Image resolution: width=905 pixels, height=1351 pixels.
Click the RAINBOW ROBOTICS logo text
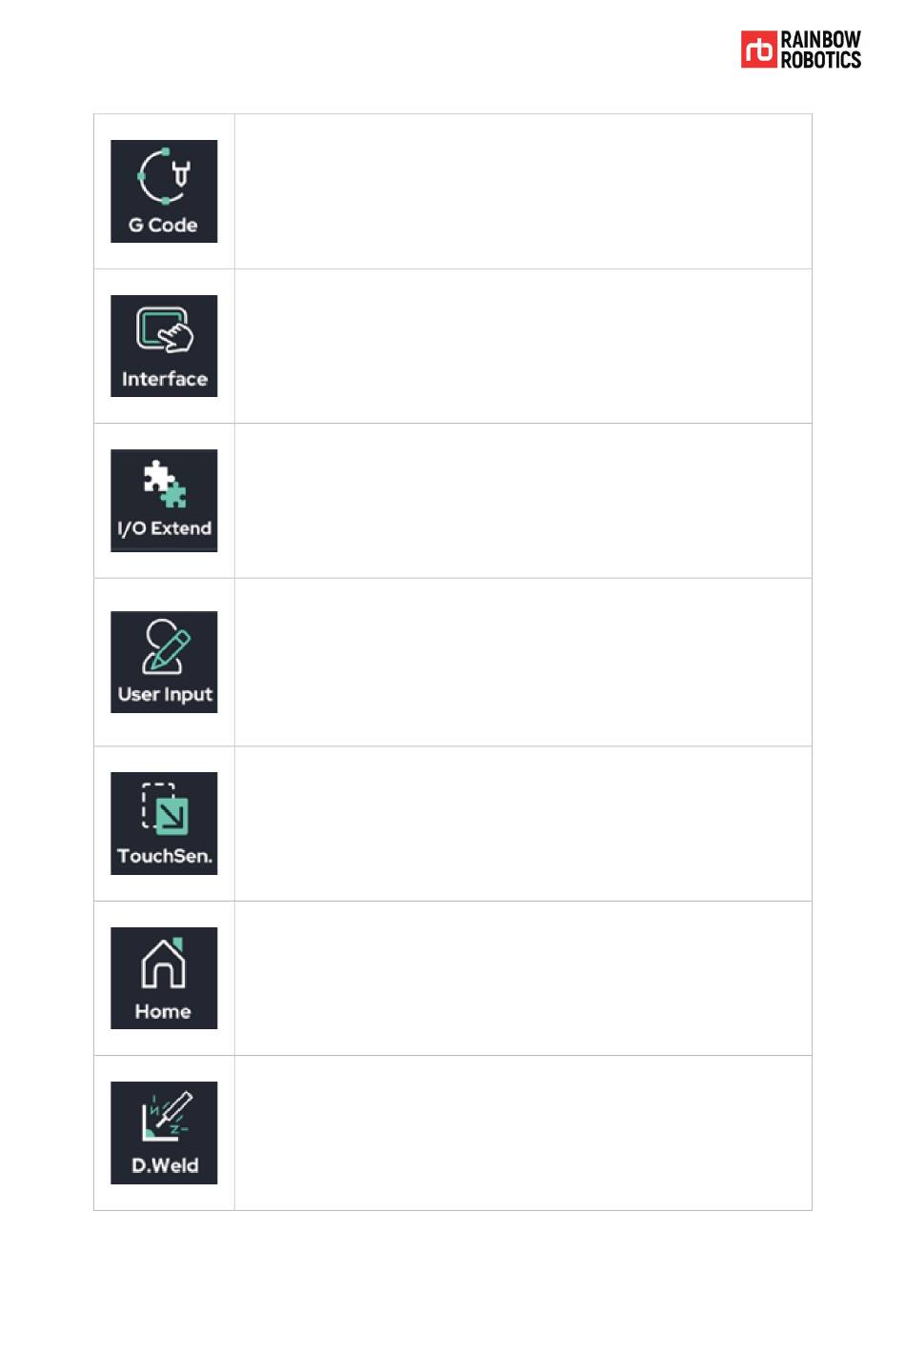coord(820,50)
